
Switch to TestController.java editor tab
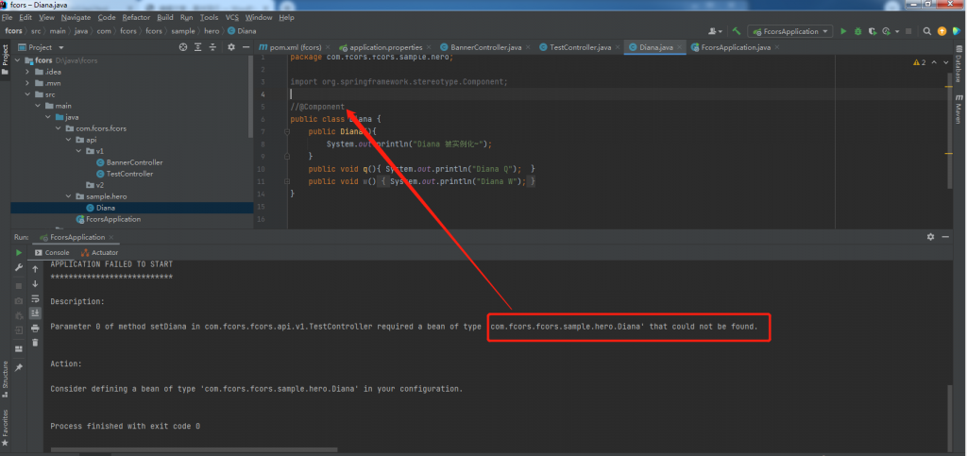click(580, 47)
